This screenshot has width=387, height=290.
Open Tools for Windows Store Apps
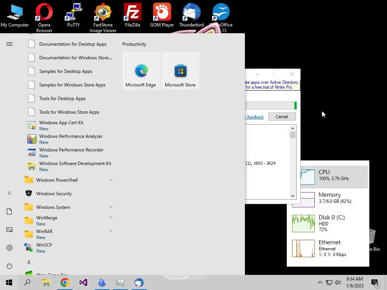click(x=69, y=112)
